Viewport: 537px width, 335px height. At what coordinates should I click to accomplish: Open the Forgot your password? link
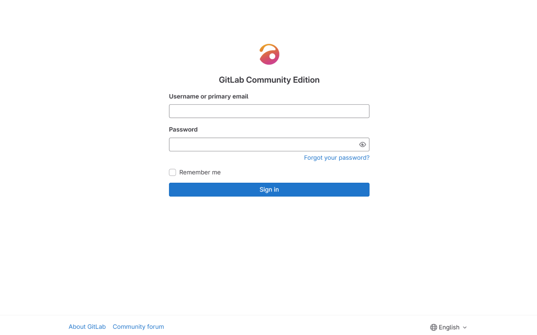[337, 158]
